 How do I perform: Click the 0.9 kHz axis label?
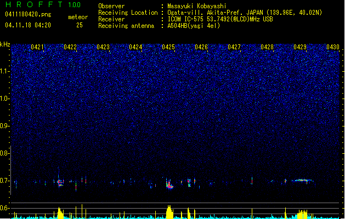(5, 126)
